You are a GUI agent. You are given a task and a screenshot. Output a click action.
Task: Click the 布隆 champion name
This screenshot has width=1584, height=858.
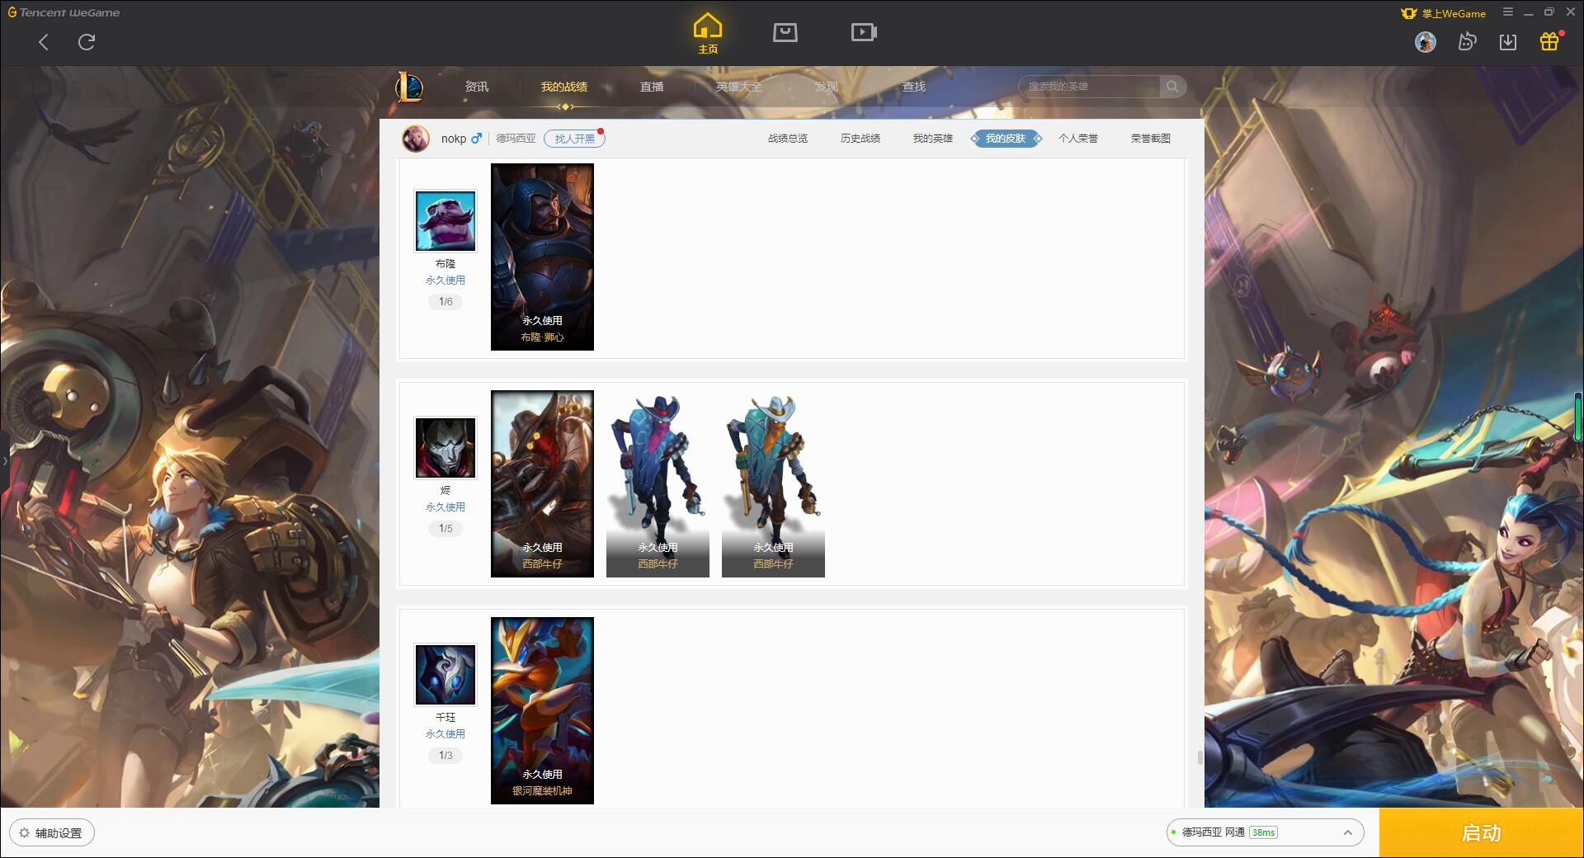(x=445, y=264)
